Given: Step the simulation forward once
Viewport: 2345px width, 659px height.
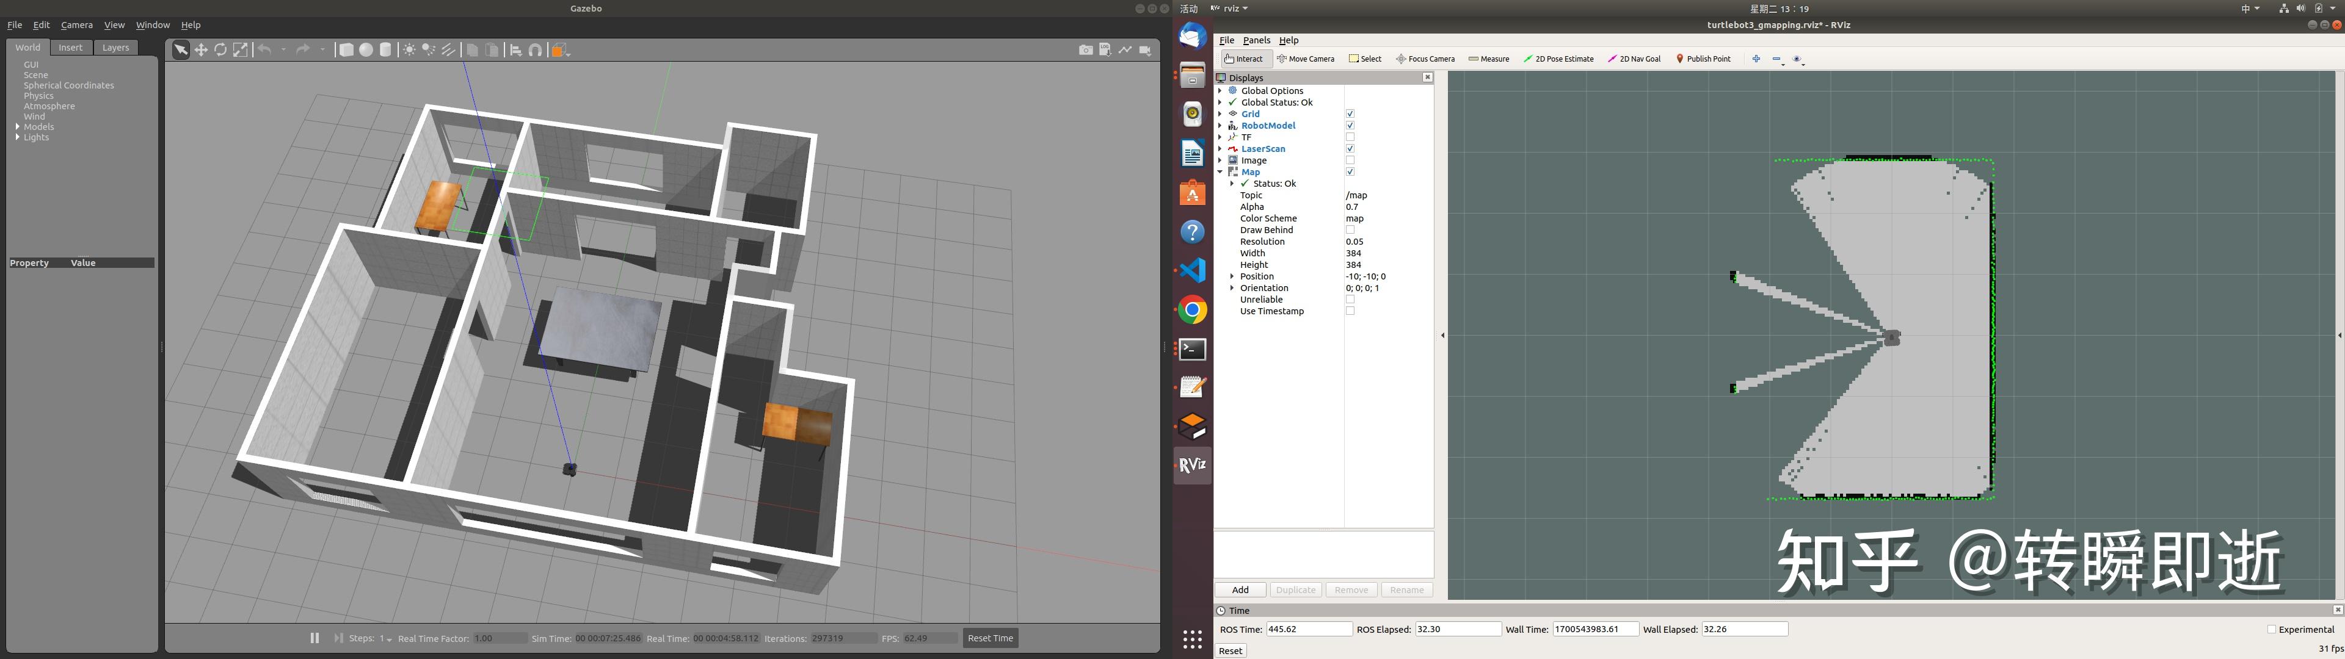Looking at the screenshot, I should click(339, 638).
